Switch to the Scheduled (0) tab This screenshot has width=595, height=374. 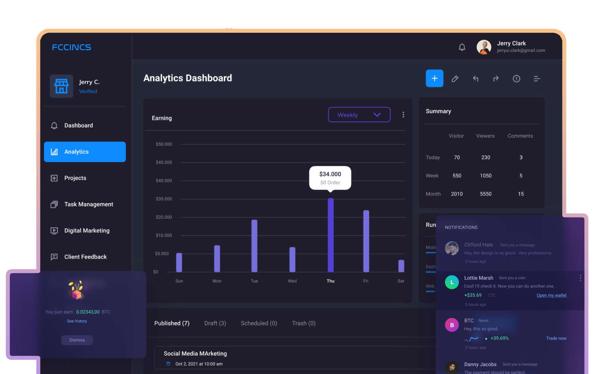(259, 323)
